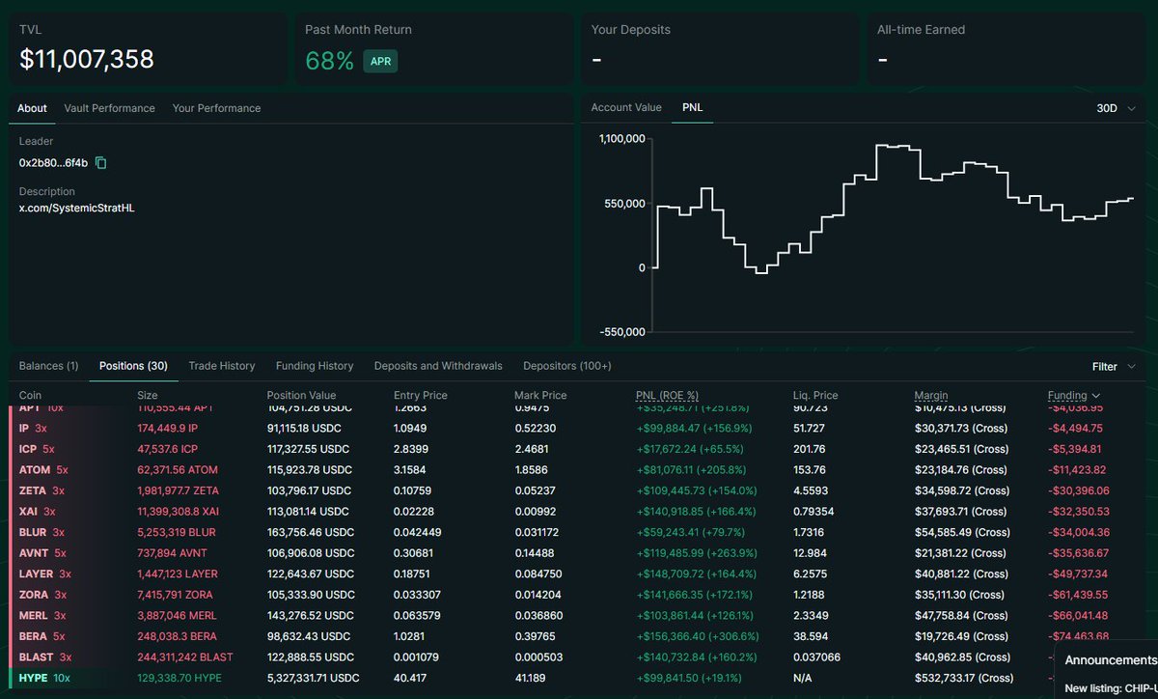Open the 30D time range dropdown
The width and height of the screenshot is (1158, 699).
(1116, 108)
